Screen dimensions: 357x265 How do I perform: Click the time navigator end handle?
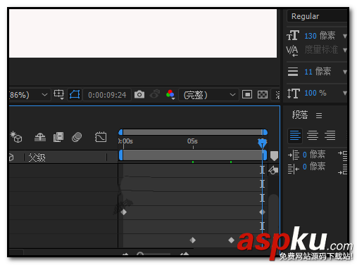point(265,132)
